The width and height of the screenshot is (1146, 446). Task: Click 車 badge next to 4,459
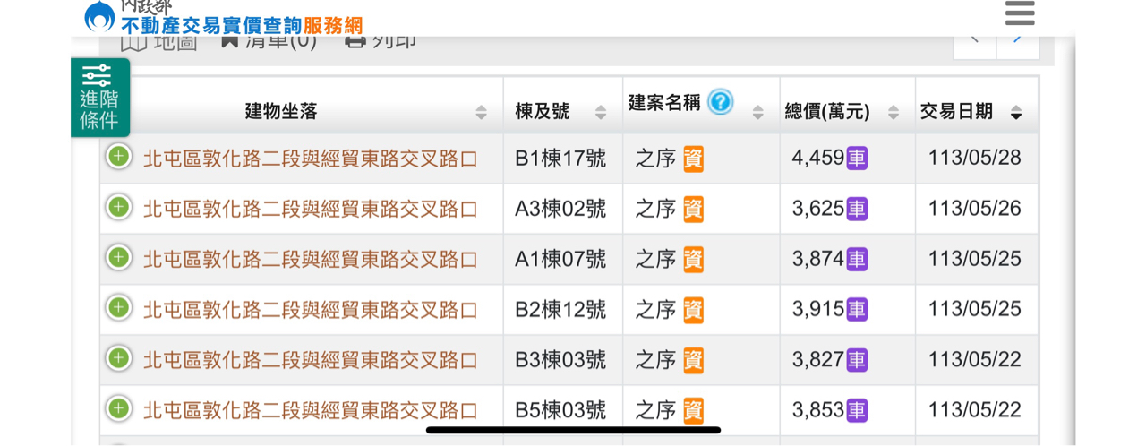(x=857, y=159)
